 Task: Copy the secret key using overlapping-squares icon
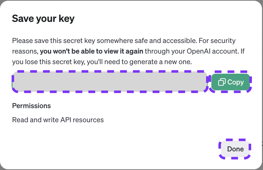click(x=222, y=82)
